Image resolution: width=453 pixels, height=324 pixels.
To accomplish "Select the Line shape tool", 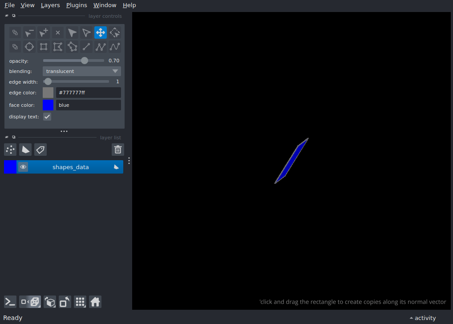I will (x=86, y=46).
